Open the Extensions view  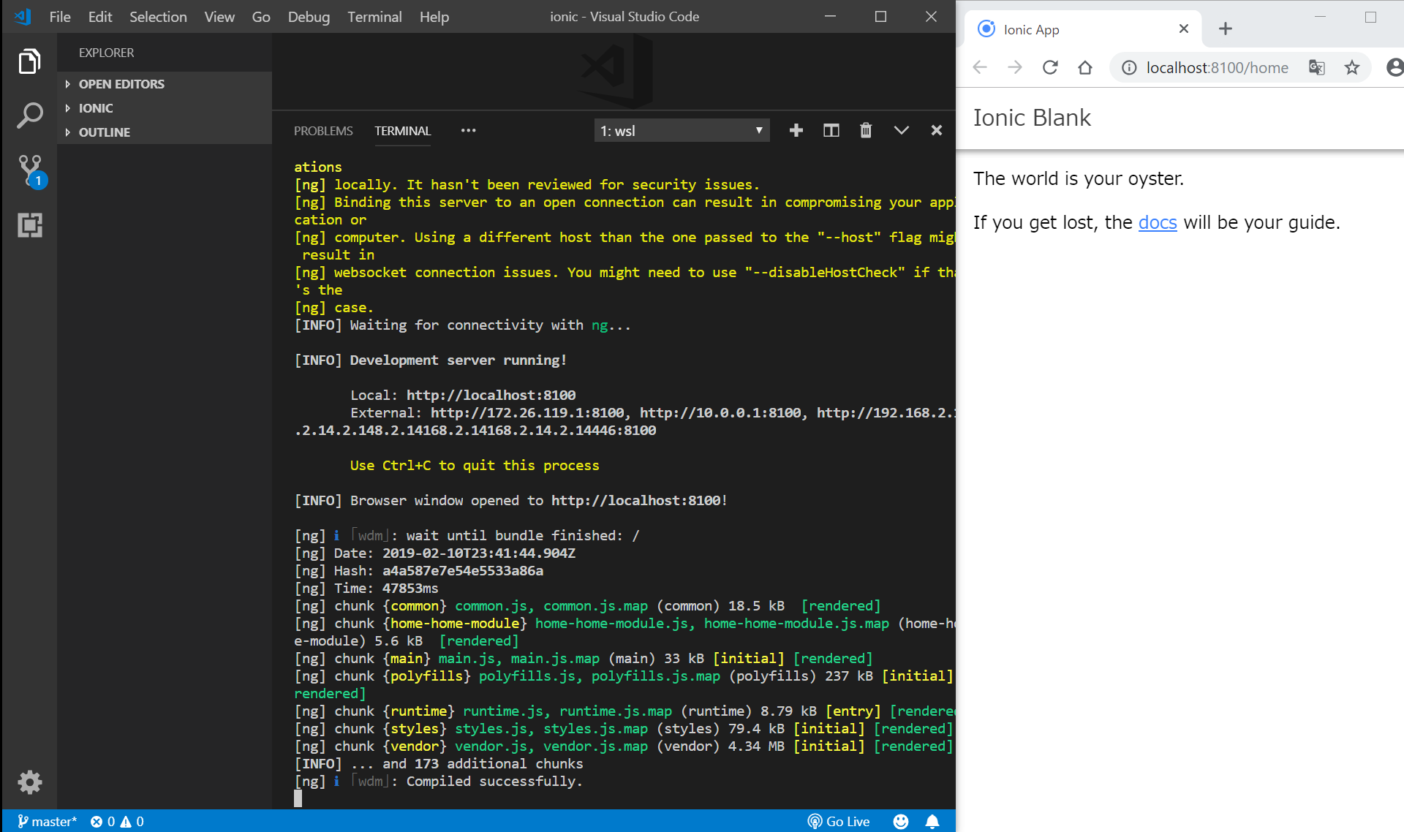click(29, 225)
